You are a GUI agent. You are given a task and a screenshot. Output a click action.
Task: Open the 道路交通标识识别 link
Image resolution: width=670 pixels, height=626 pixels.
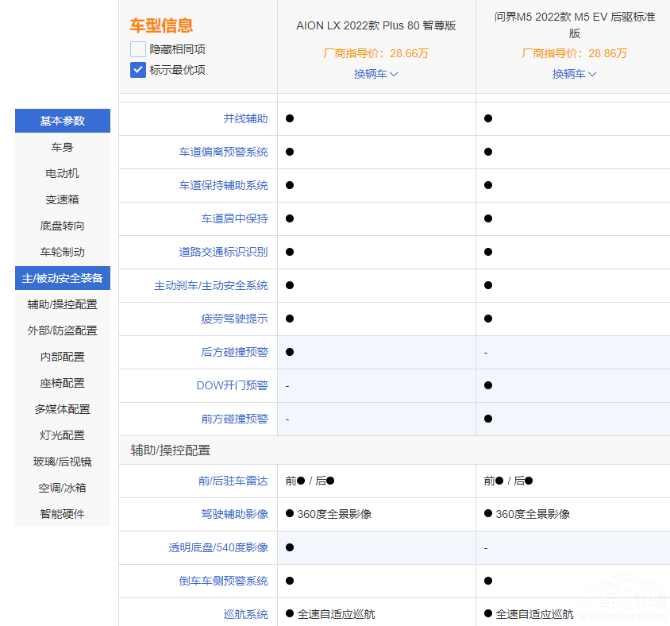[x=223, y=252]
